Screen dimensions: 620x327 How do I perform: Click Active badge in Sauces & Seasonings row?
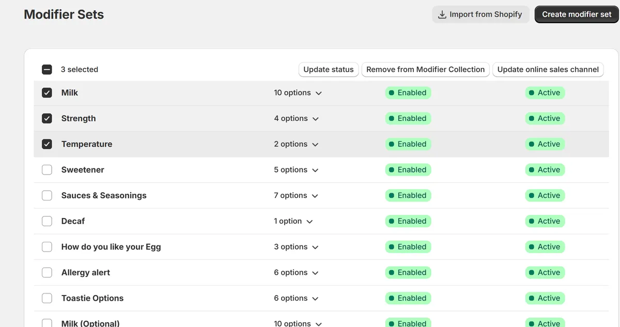point(545,195)
